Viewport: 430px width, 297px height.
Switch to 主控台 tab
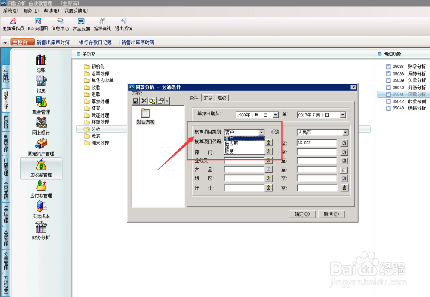tap(22, 42)
